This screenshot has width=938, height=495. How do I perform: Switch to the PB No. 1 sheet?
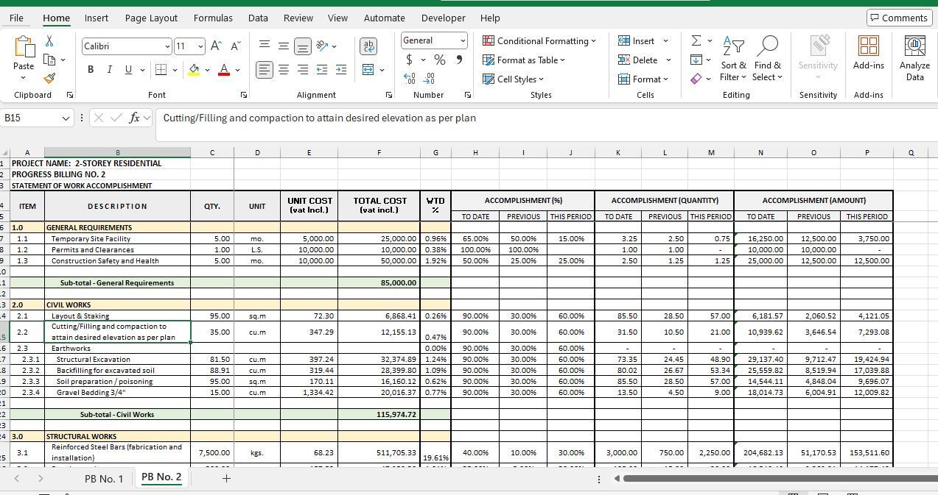click(104, 479)
